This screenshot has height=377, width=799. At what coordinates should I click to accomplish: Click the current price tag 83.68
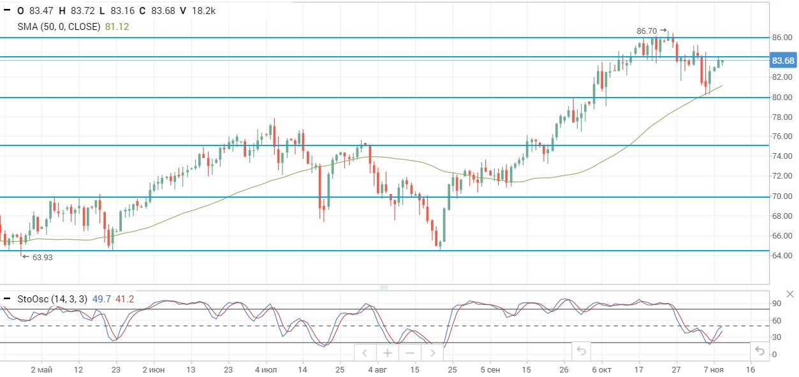pos(783,61)
